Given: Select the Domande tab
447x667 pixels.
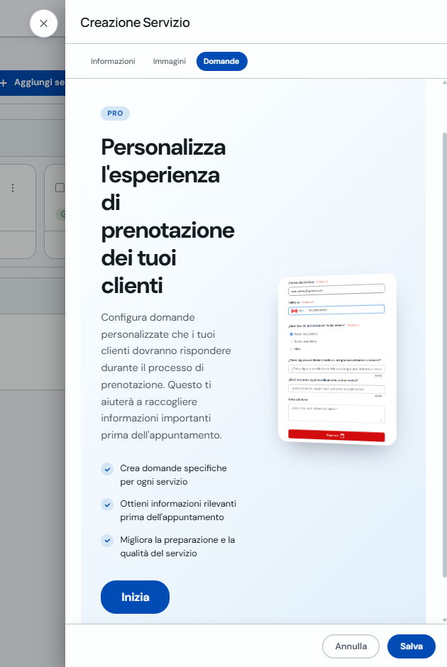Looking at the screenshot, I should click(221, 61).
